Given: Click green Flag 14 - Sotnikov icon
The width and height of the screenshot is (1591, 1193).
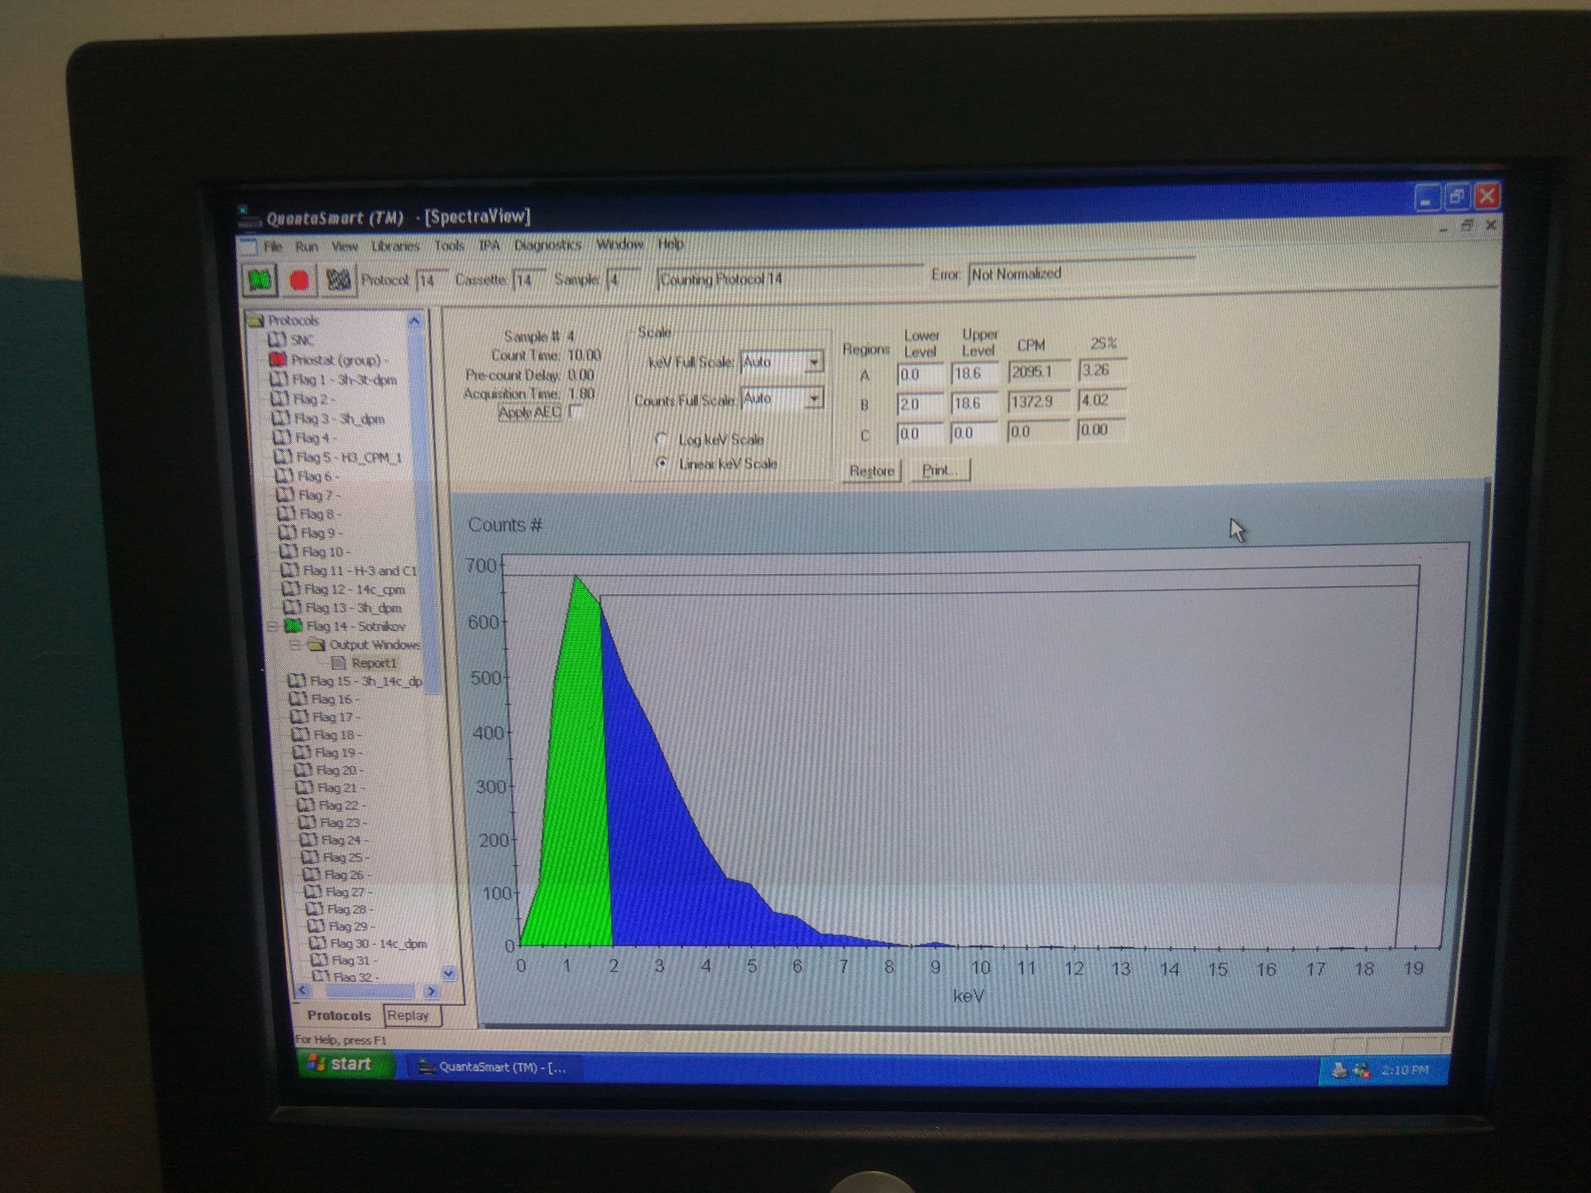Looking at the screenshot, I should point(293,625).
